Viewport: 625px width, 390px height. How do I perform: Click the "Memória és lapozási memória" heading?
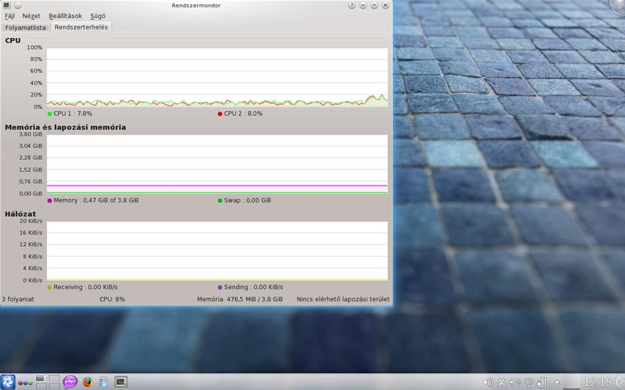(65, 127)
